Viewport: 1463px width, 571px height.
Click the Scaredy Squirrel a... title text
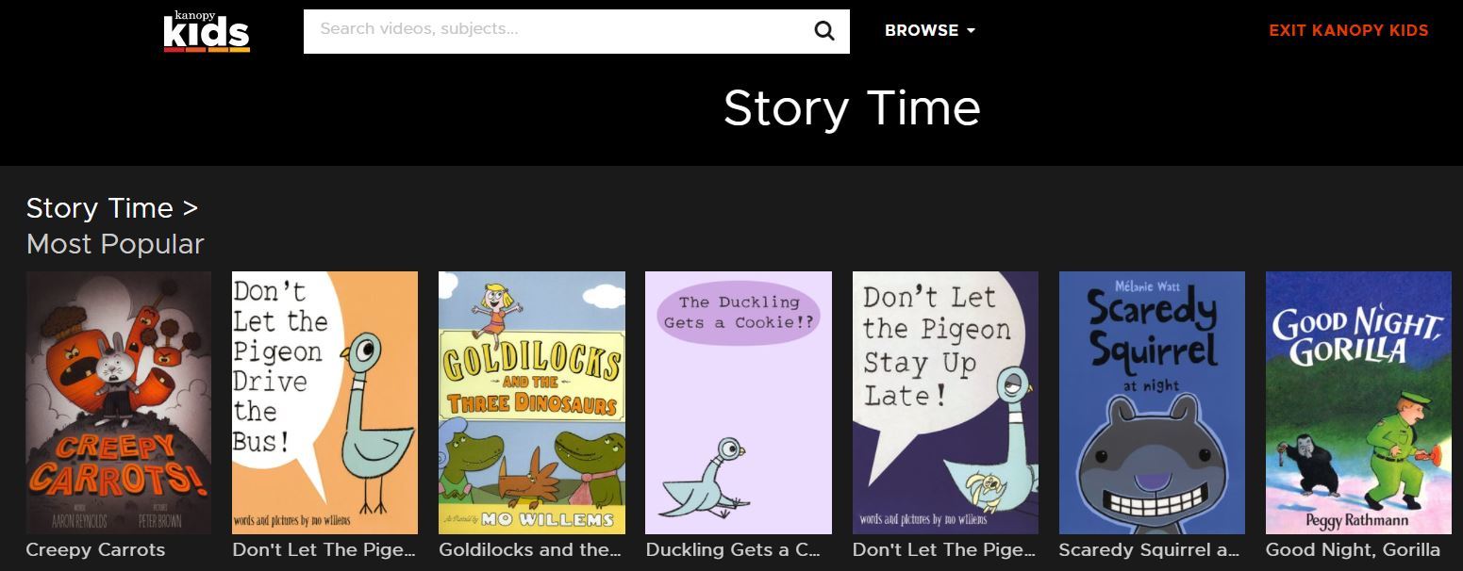coord(1148,550)
